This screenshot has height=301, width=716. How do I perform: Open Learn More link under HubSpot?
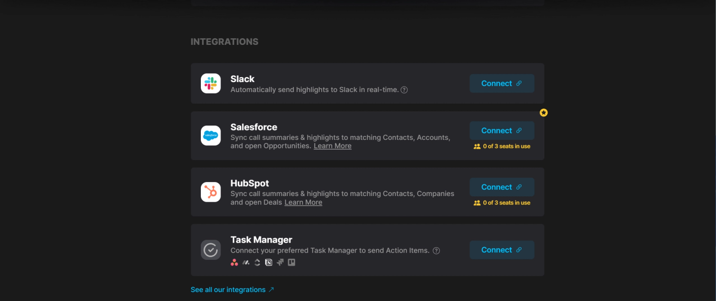(303, 202)
